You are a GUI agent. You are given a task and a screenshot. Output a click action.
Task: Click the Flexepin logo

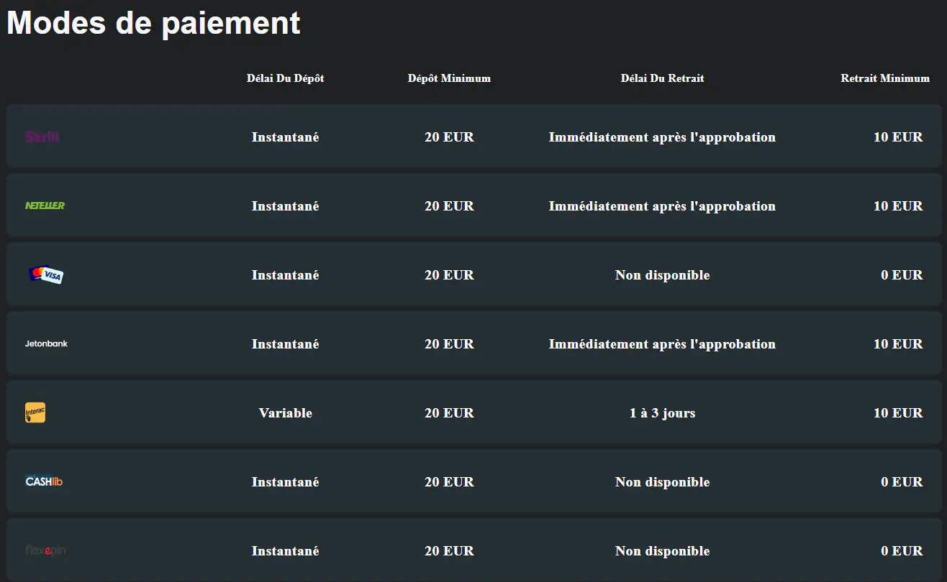tap(45, 550)
